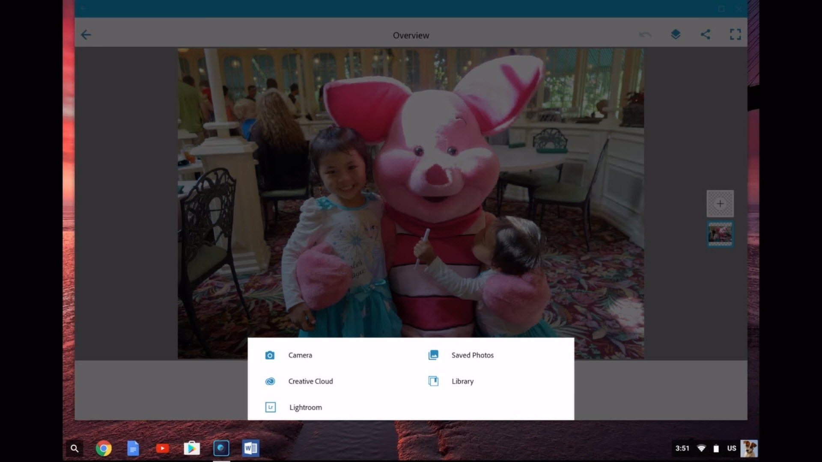Add a new layer with plus button
Viewport: 822px width, 462px height.
coord(720,204)
